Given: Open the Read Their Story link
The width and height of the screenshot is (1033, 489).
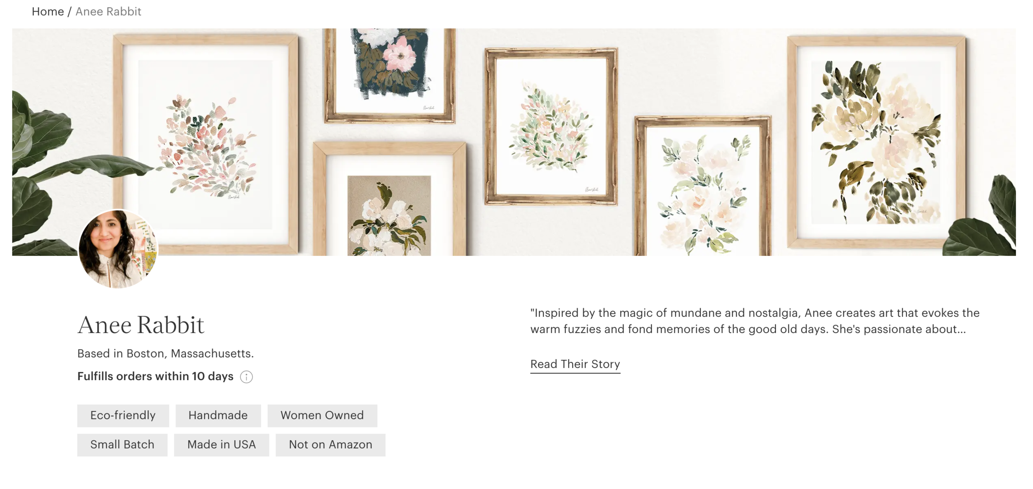Looking at the screenshot, I should [x=575, y=364].
